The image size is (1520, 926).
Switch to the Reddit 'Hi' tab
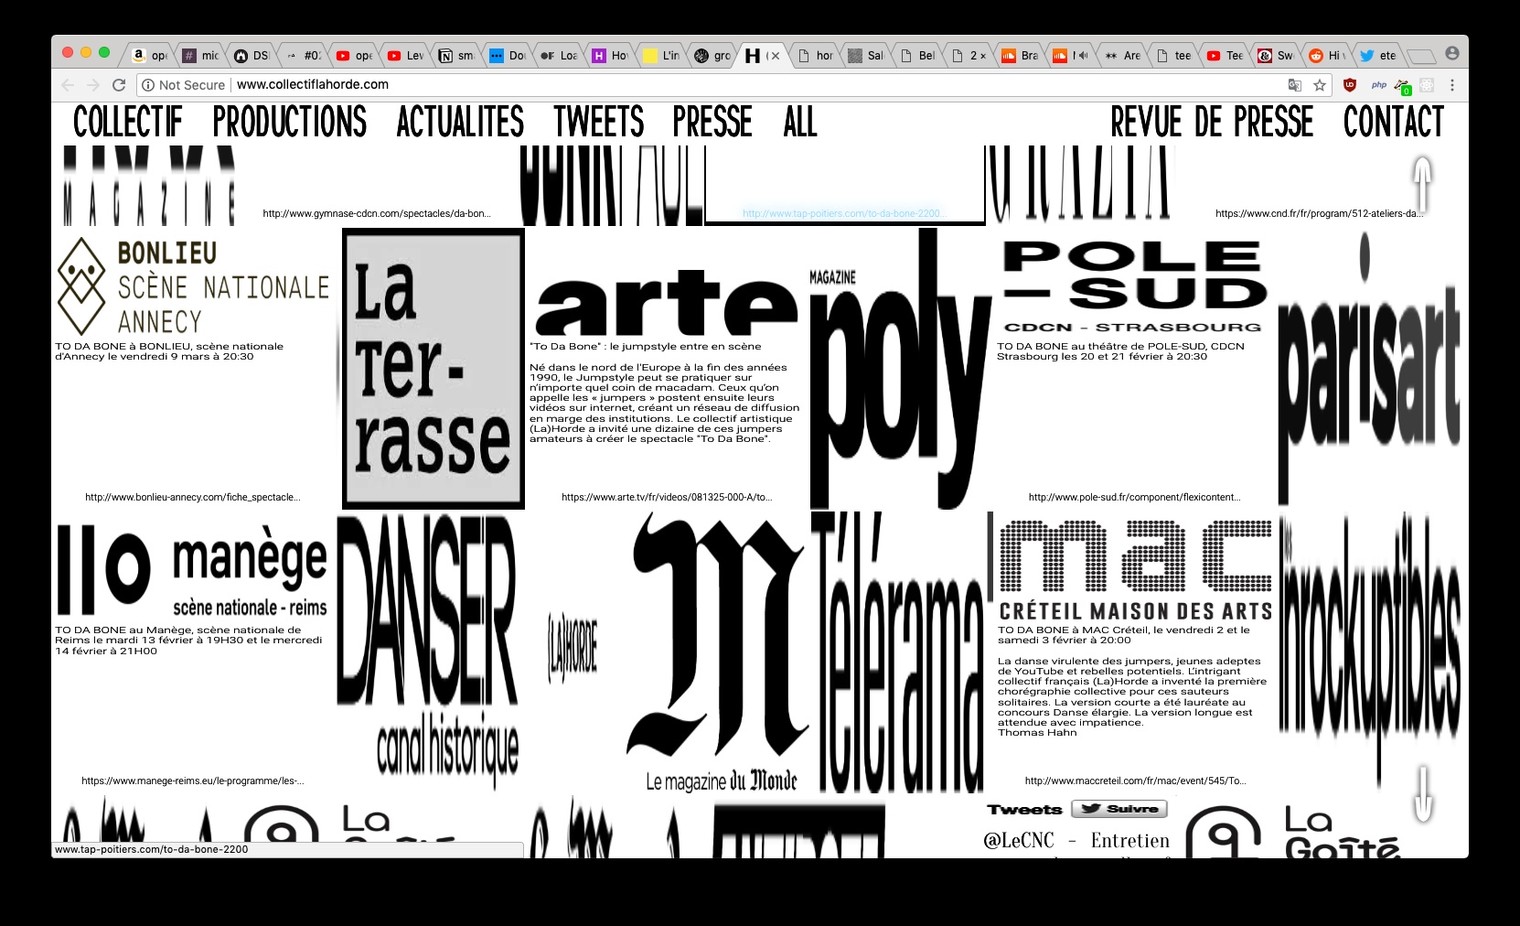(1327, 56)
